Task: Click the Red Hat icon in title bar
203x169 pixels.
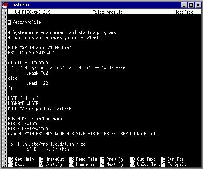Action: pyautogui.click(x=5, y=5)
